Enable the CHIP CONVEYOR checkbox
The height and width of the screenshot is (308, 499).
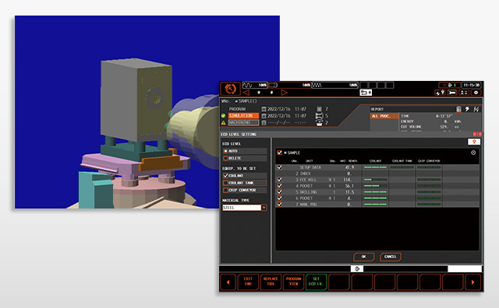point(225,191)
